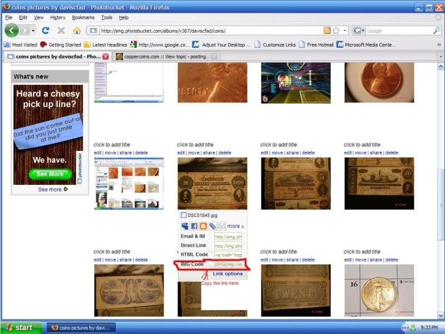
Task: Open the Edit menu
Action: (23, 18)
